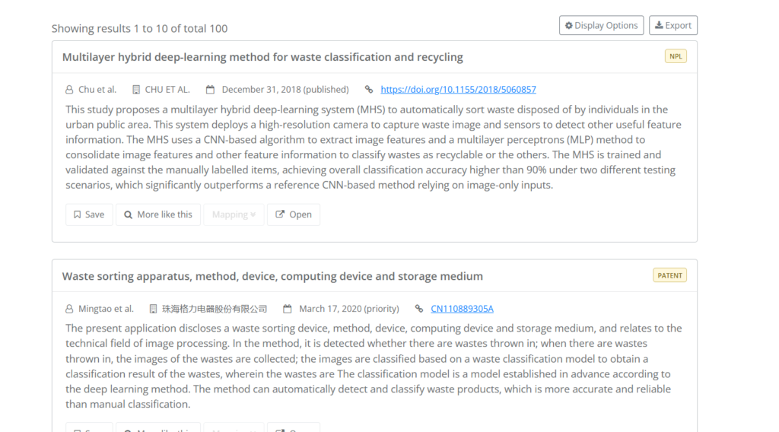Open Display Options settings

[x=601, y=25]
